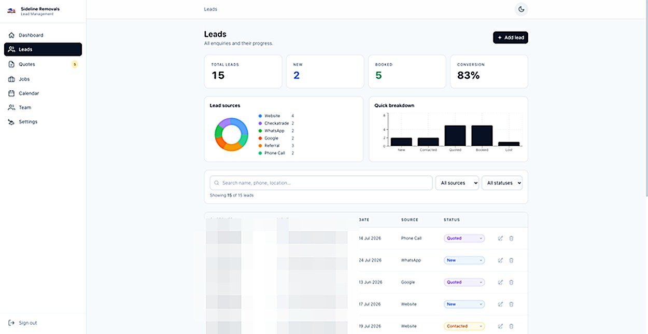Go to Quotes in the sidebar
This screenshot has width=648, height=334.
coord(43,64)
